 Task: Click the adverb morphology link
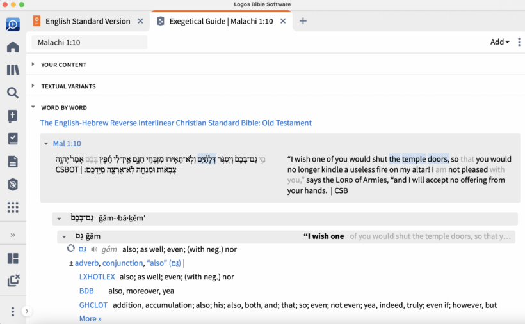click(x=86, y=263)
